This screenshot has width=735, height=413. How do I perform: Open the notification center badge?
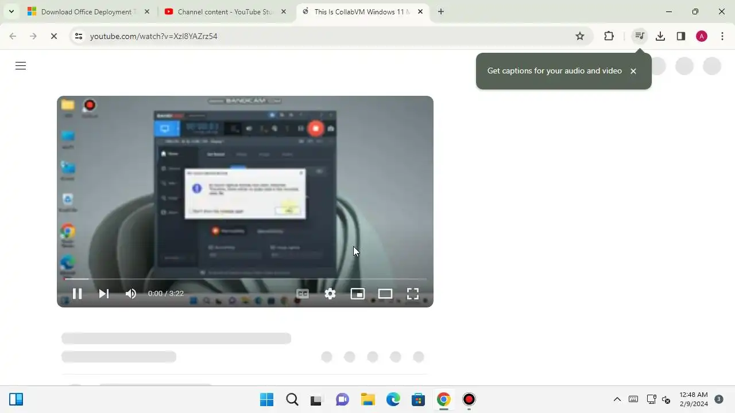(718, 399)
